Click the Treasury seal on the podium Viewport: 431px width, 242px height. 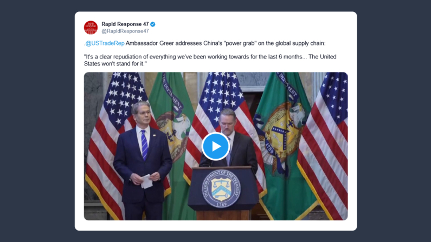click(221, 188)
